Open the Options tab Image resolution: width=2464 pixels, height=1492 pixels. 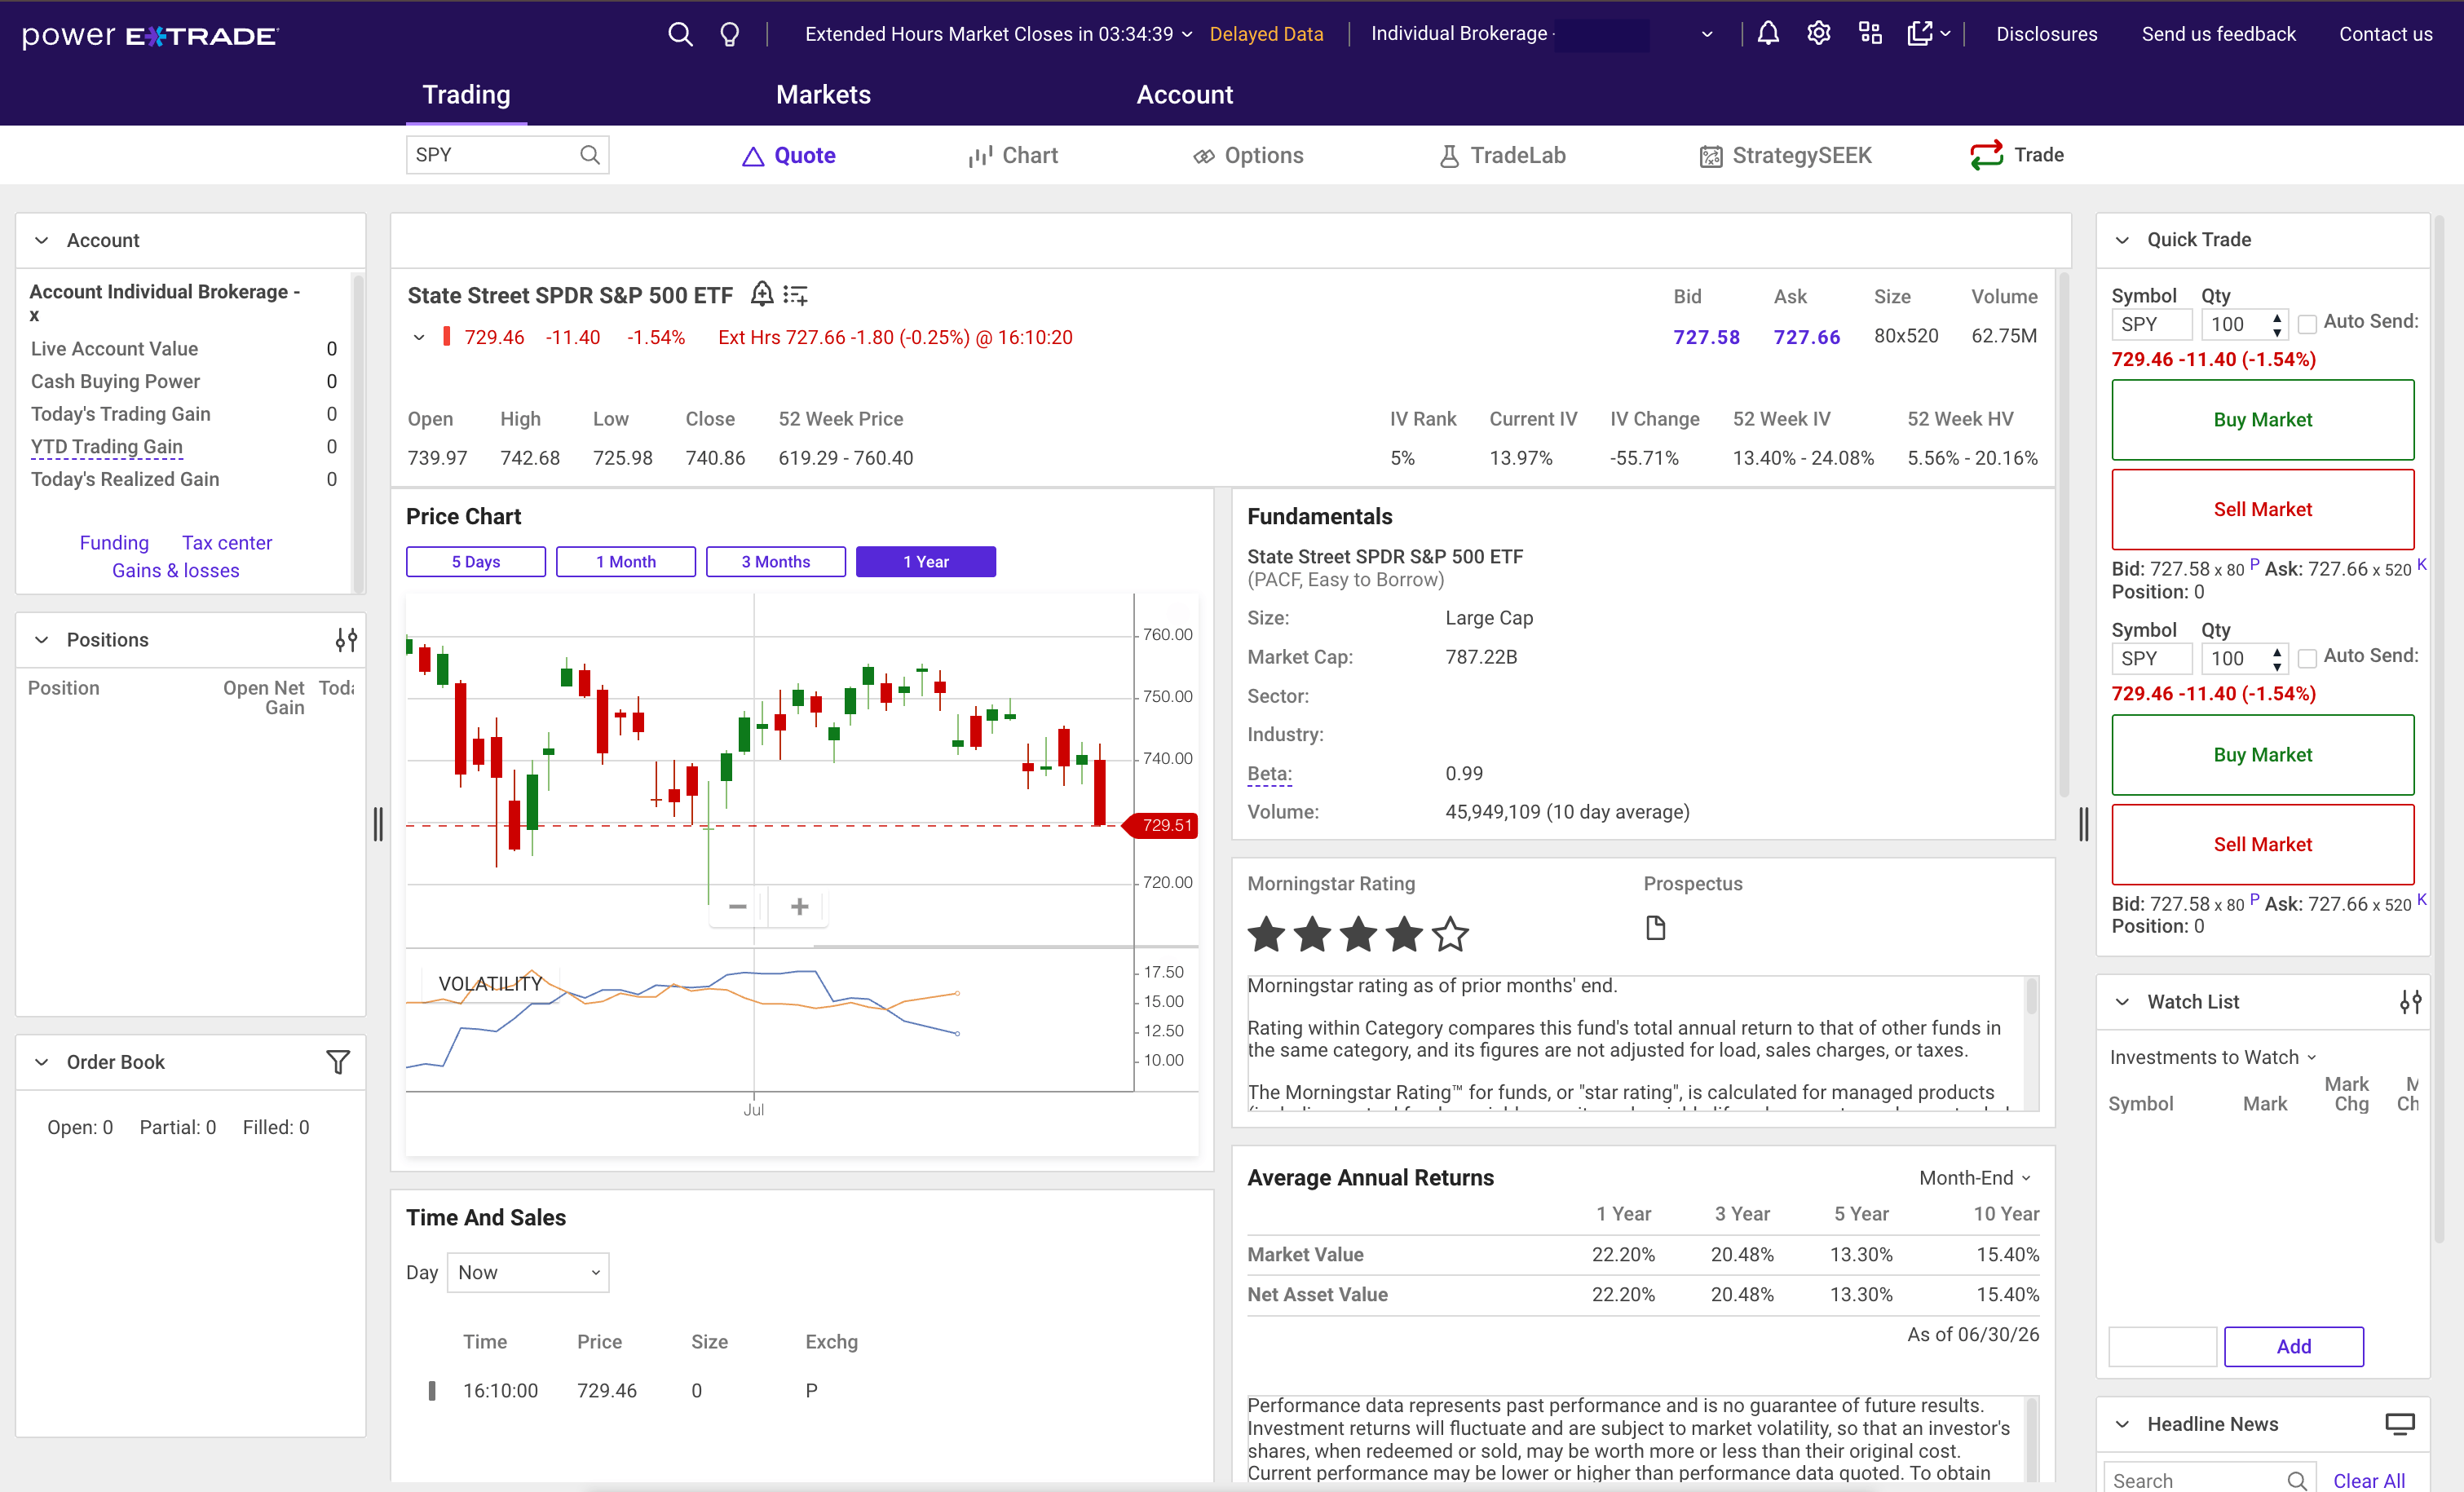click(1248, 155)
